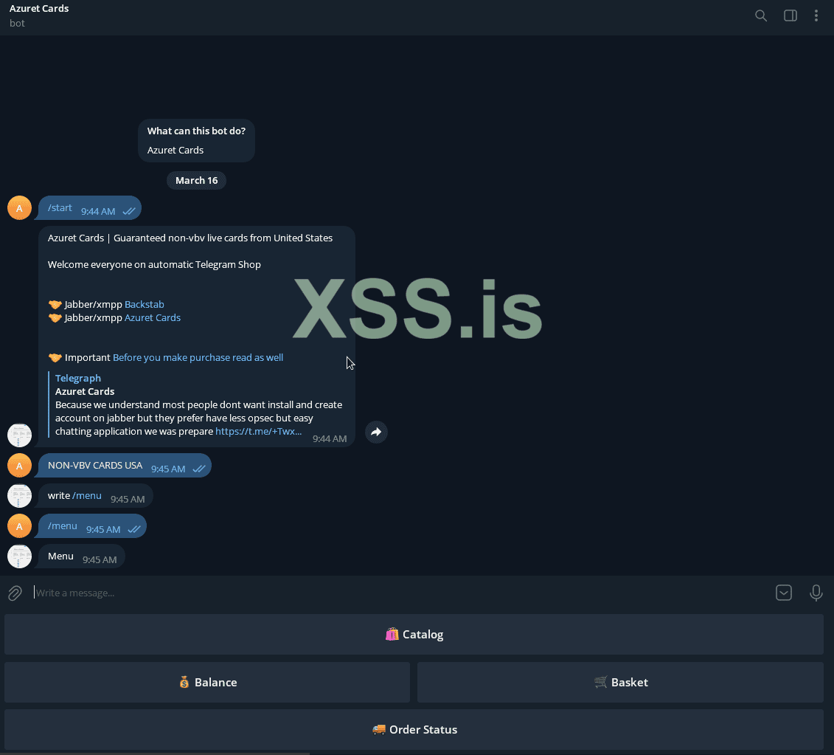The width and height of the screenshot is (834, 755).
Task: Open the Backstab jabber link
Action: 145,304
